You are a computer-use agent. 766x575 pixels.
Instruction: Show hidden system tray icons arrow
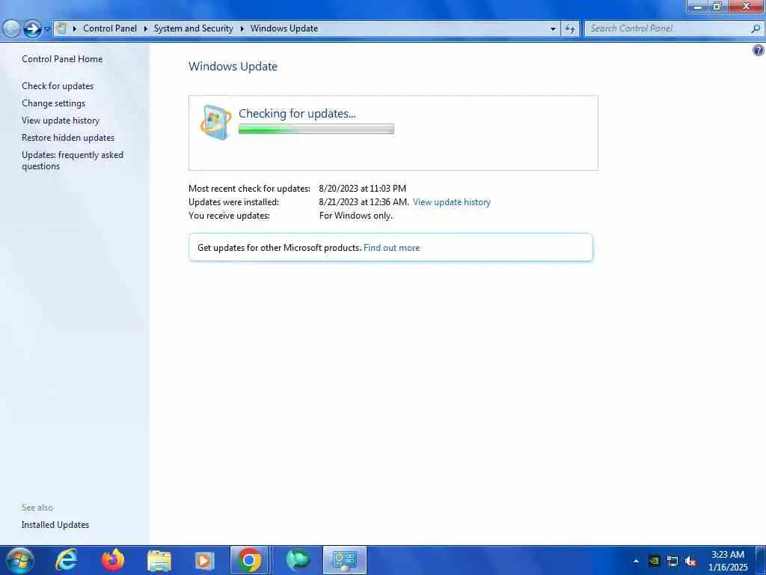point(636,561)
